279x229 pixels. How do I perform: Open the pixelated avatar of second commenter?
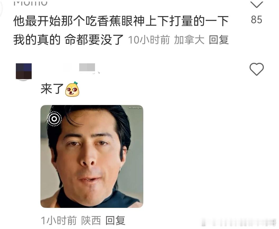(x=24, y=71)
